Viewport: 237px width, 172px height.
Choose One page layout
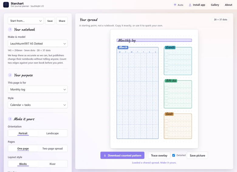23,148
